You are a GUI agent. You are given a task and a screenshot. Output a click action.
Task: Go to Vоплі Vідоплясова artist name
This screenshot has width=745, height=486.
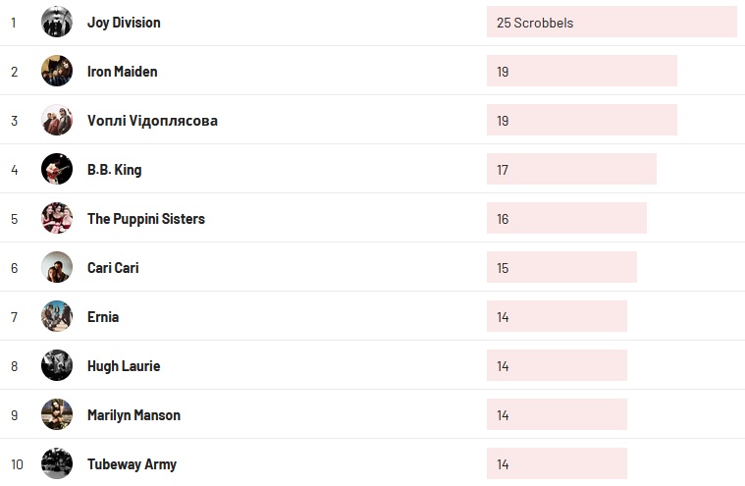tap(152, 120)
